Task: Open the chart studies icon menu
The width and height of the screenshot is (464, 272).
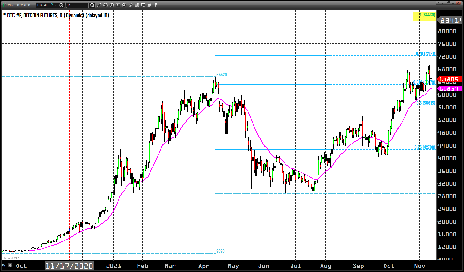Action: (x=105, y=5)
